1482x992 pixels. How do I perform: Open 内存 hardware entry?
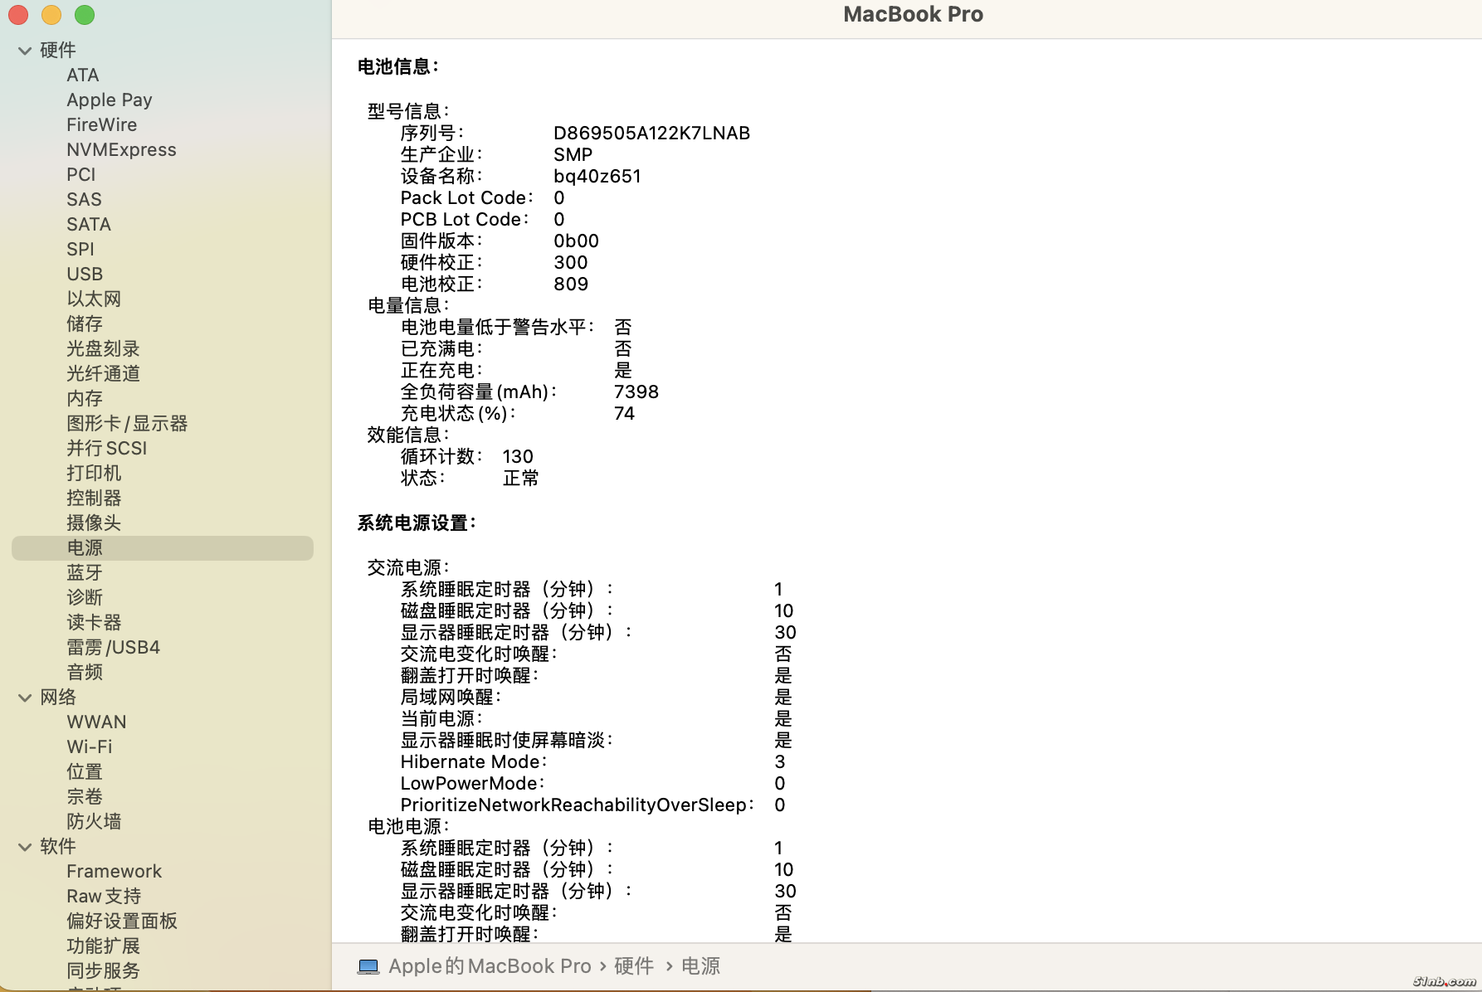(x=85, y=398)
